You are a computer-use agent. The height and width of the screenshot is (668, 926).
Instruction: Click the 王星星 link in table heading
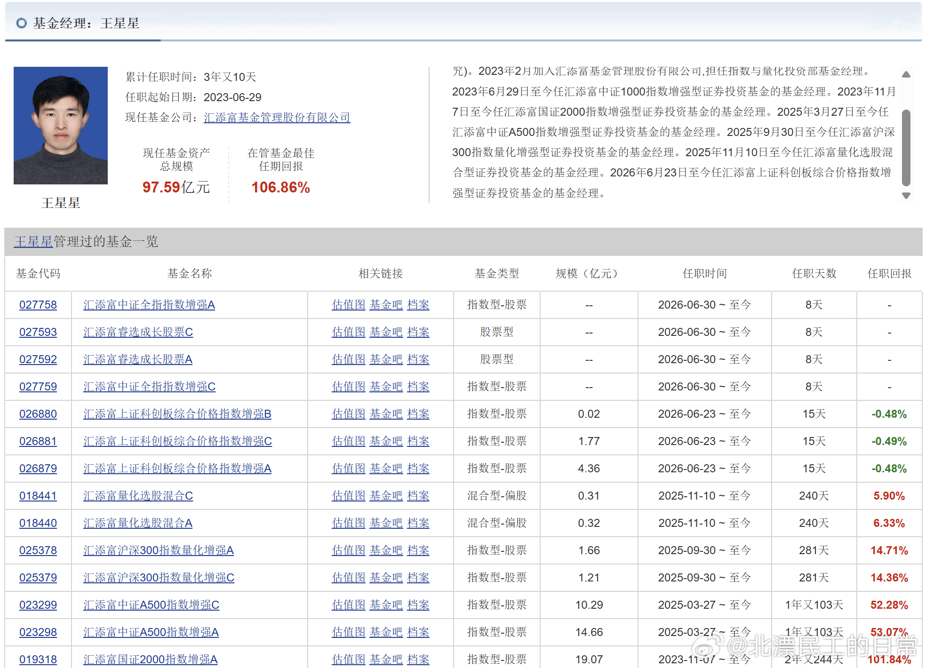33,242
